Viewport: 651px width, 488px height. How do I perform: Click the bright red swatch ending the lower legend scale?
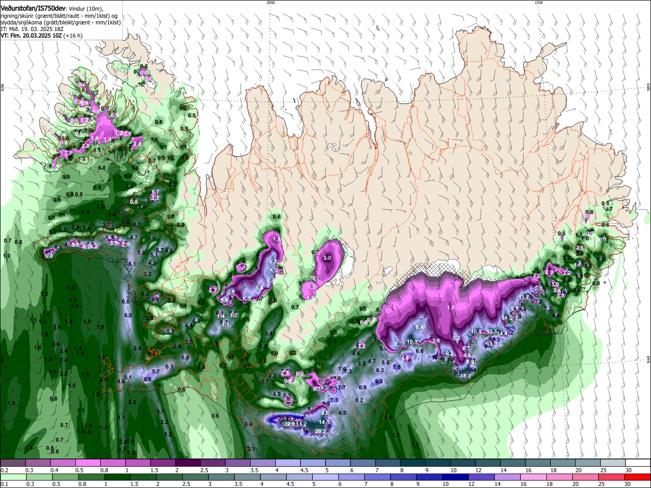click(638, 477)
